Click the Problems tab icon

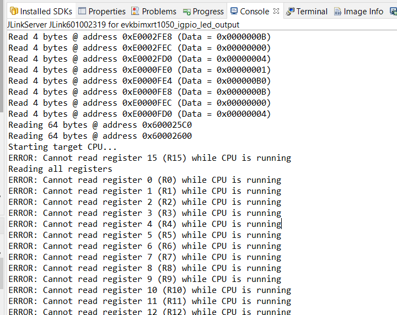[136, 11]
